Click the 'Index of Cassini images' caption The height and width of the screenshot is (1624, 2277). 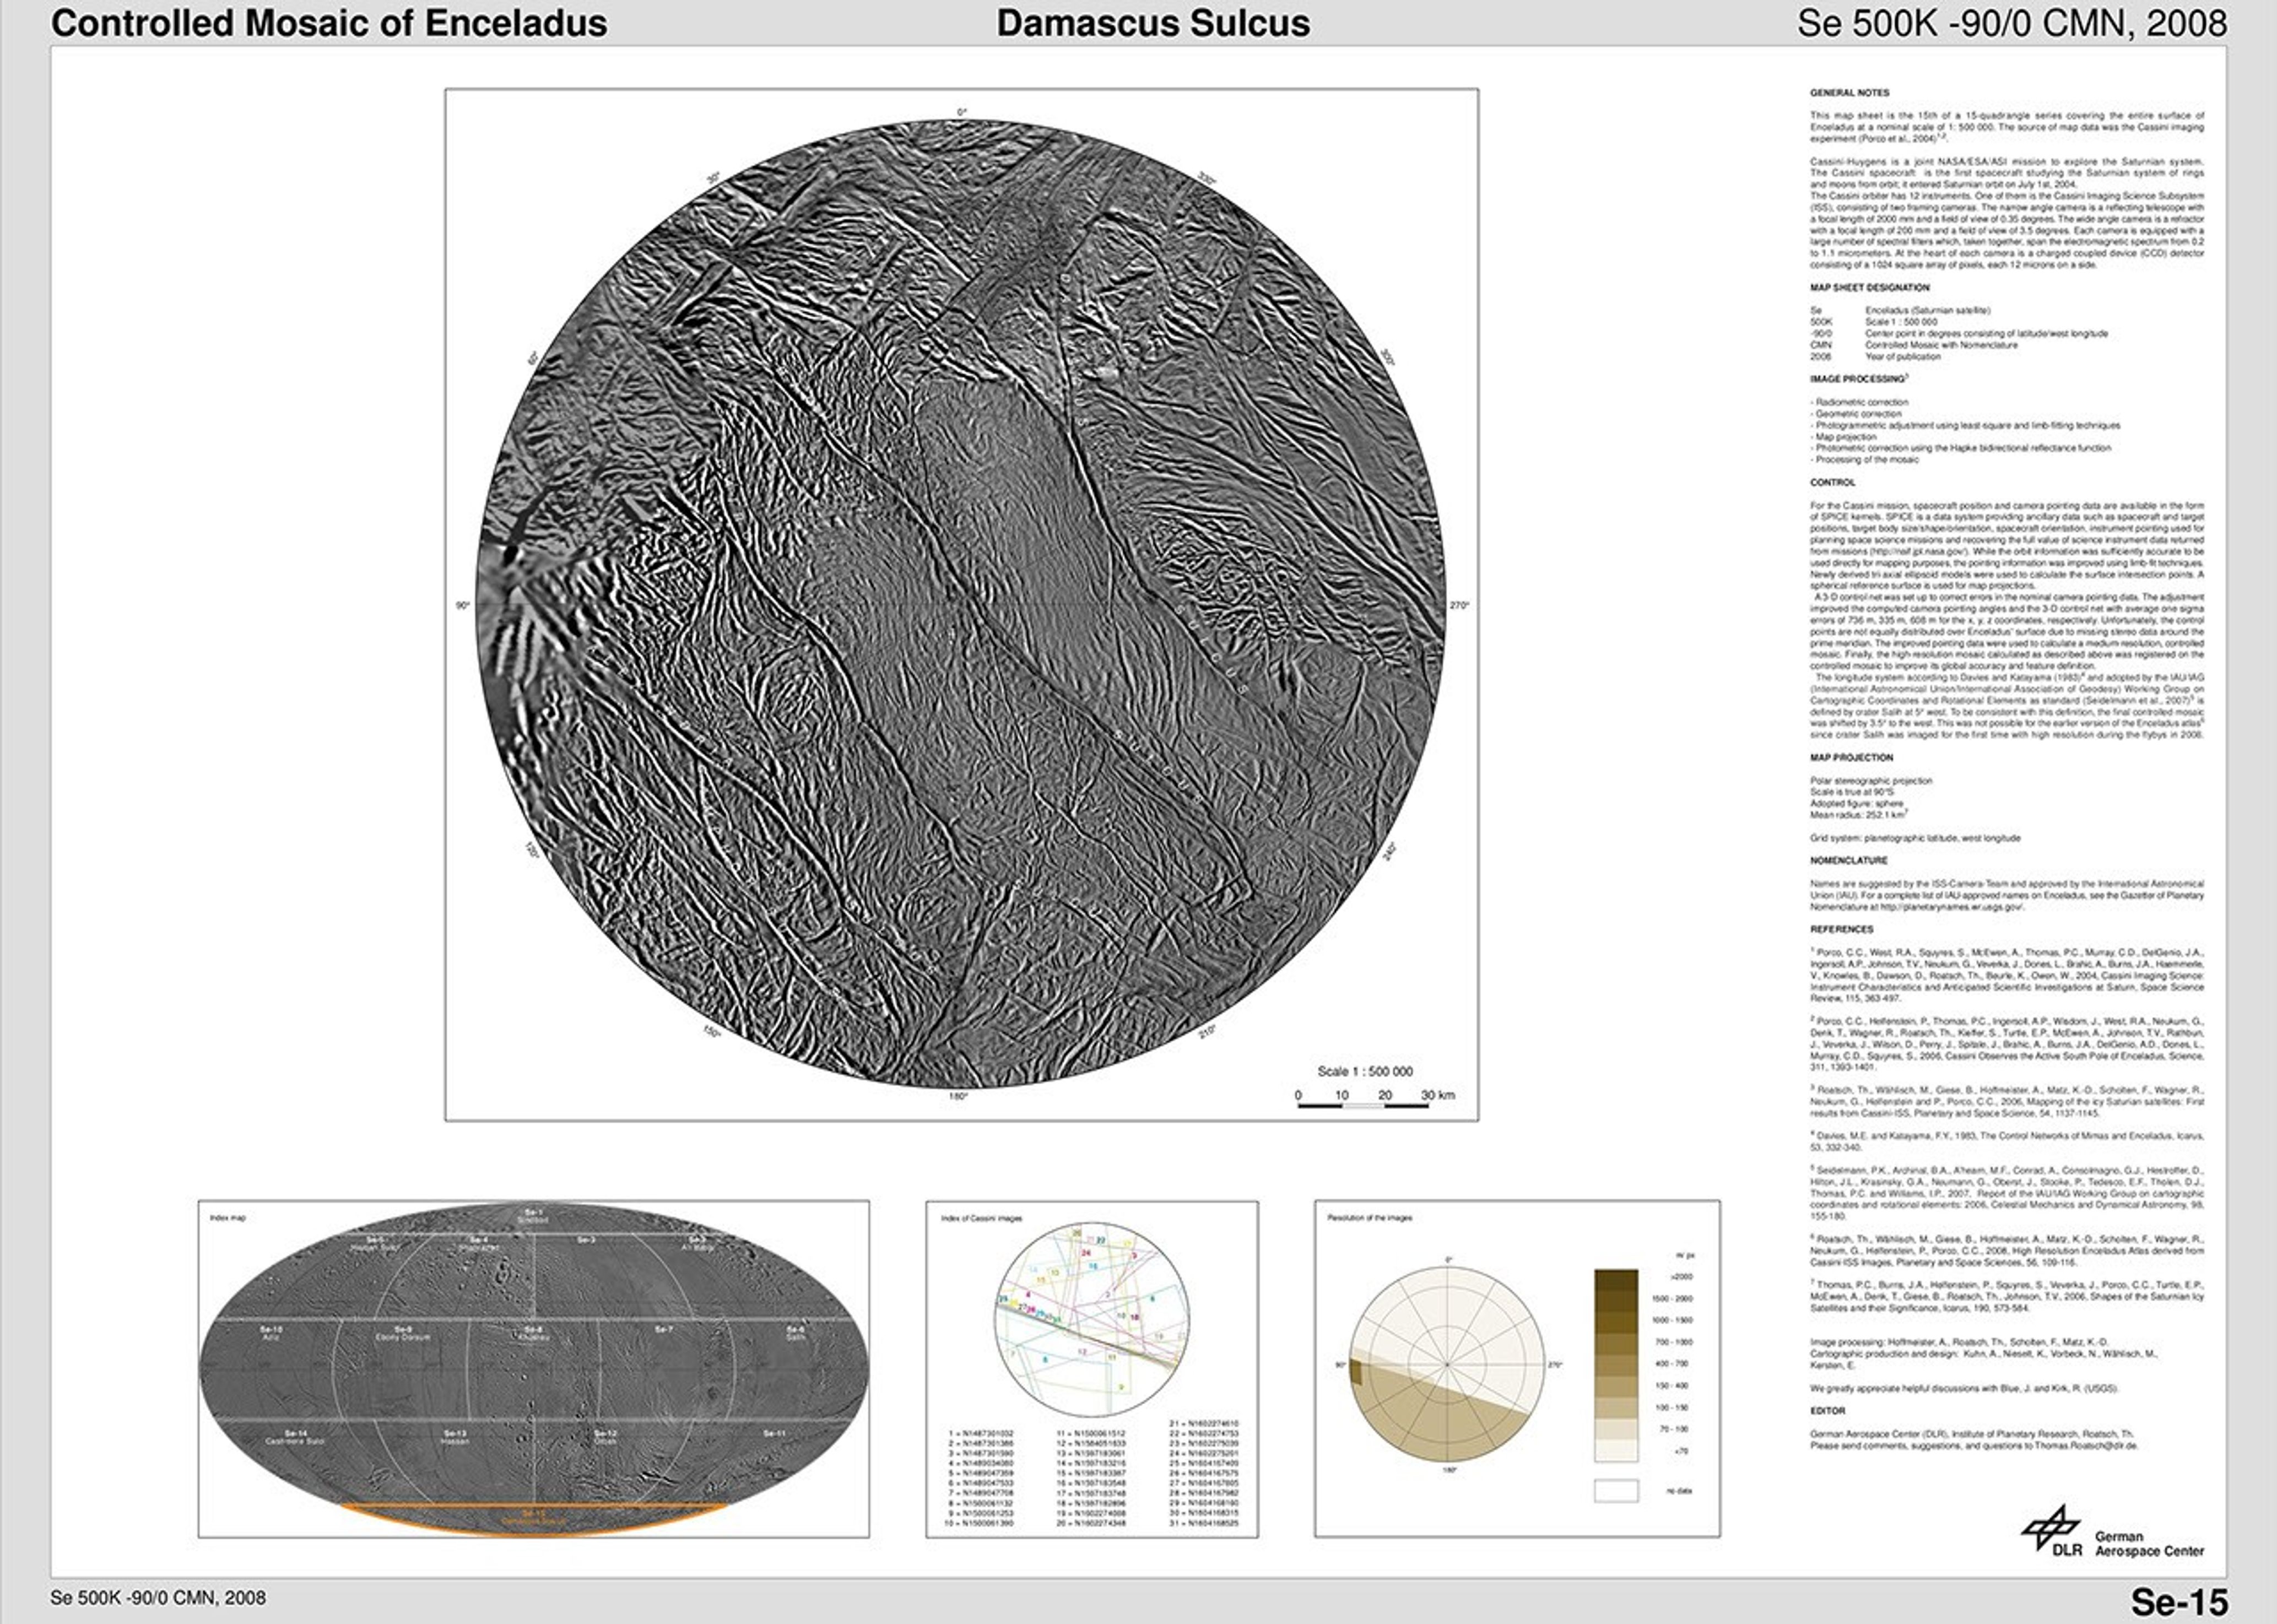coord(982,1218)
